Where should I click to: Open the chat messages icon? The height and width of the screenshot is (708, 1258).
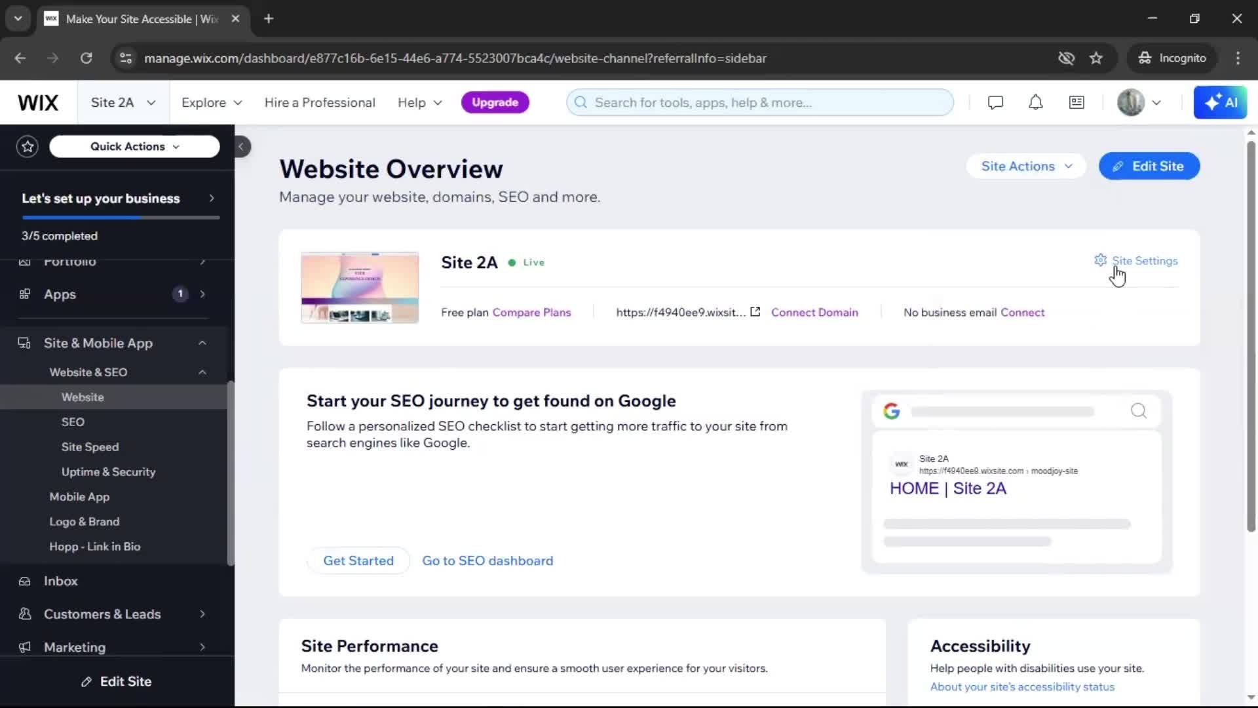point(995,102)
